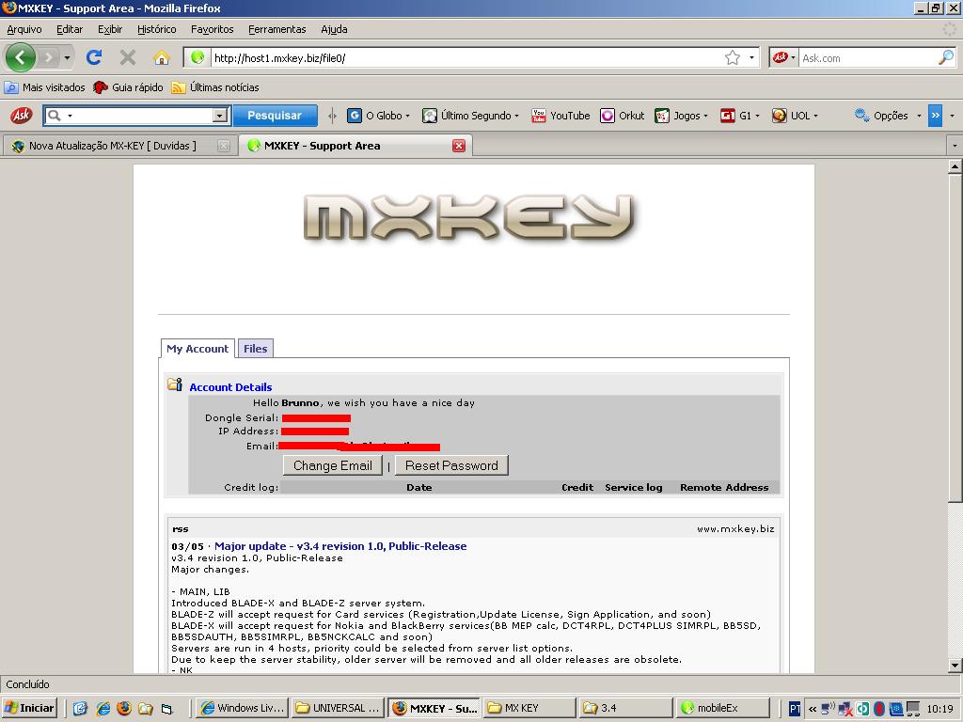Open Histórico menu
This screenshot has width=963, height=722.
point(157,29)
